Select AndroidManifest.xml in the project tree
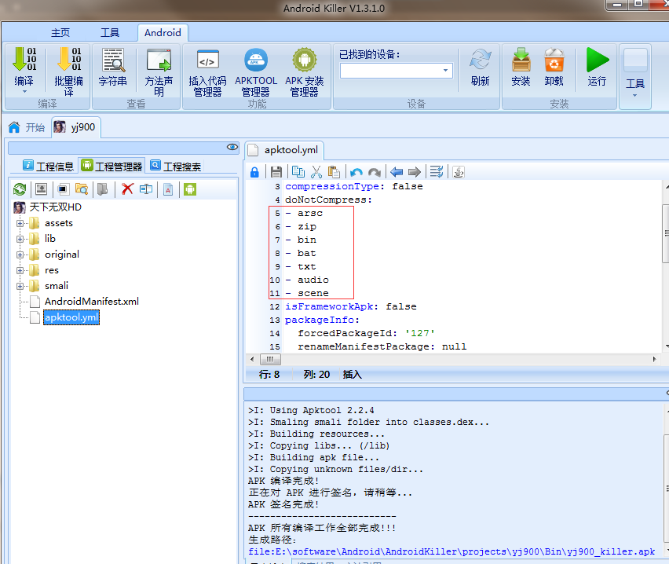Image resolution: width=669 pixels, height=564 pixels. pos(91,302)
